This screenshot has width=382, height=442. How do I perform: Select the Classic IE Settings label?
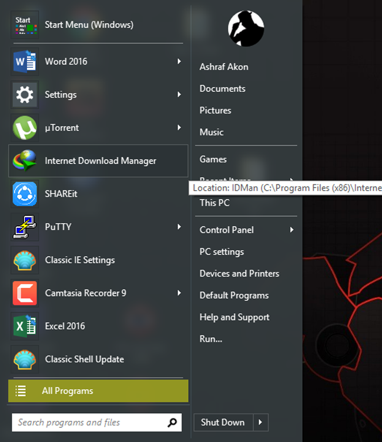pyautogui.click(x=80, y=260)
